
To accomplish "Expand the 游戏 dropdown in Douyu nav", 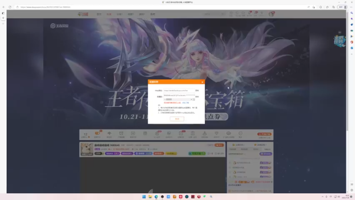I will [142, 14].
